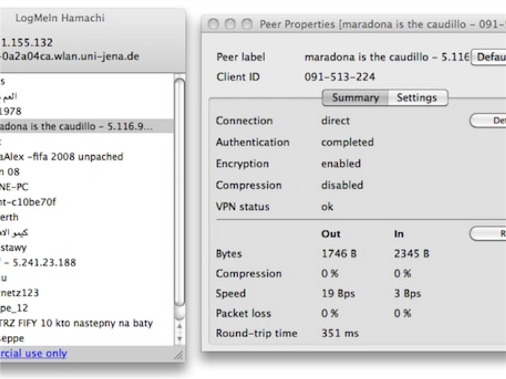The height and width of the screenshot is (379, 506).
Task: Click the Round-trip time value 351 ms
Action: coord(340,333)
